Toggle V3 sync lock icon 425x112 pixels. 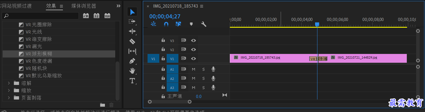click(184, 41)
